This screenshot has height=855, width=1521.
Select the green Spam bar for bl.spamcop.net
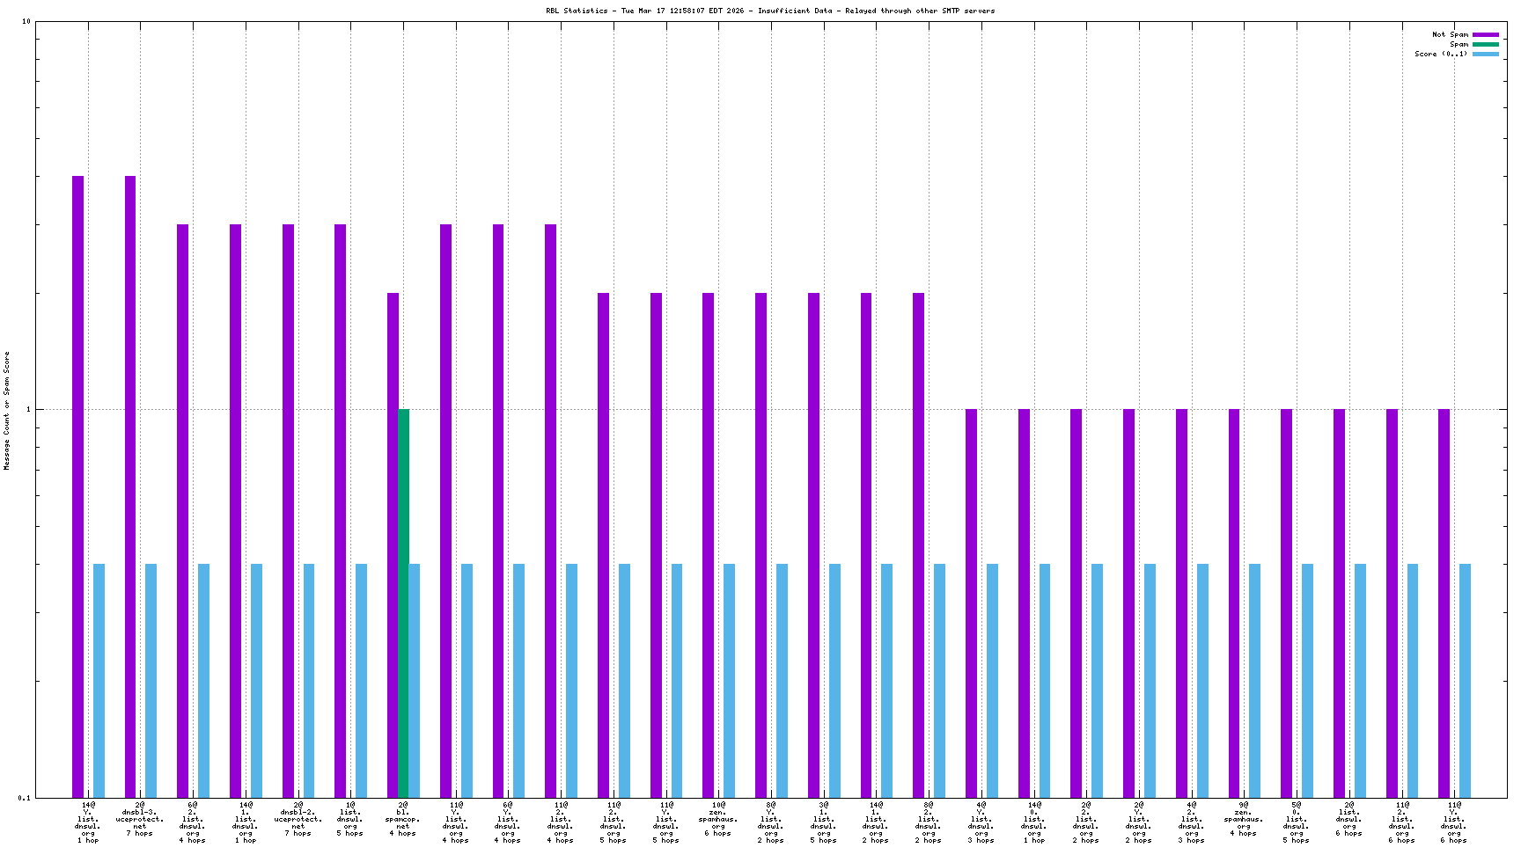(403, 603)
